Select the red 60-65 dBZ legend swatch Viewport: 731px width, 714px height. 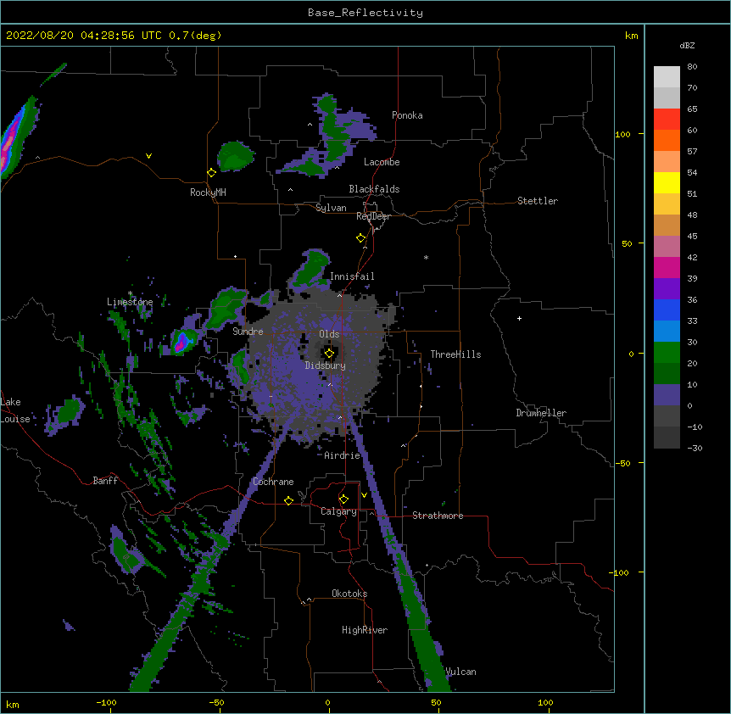pos(667,120)
